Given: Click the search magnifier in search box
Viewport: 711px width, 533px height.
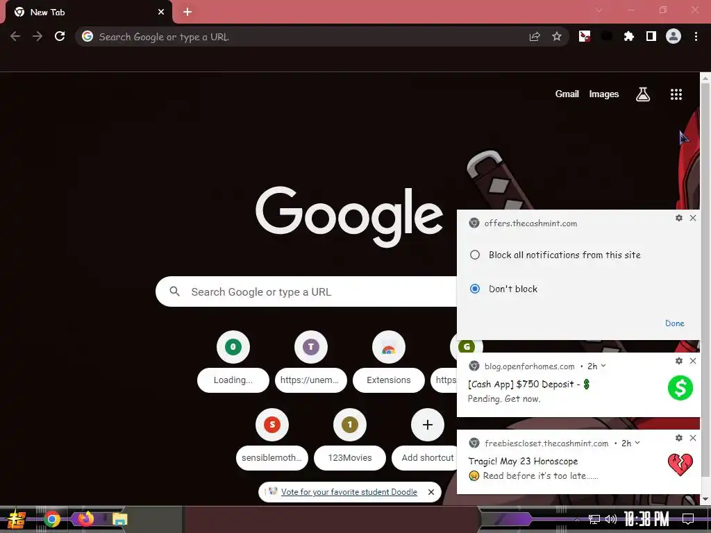Looking at the screenshot, I should (x=174, y=291).
